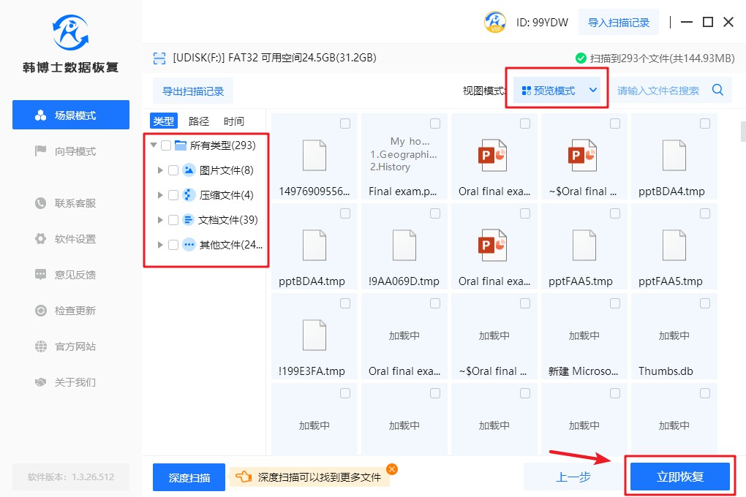Tick checkbox on Thumbs.db file
Screen dimensions: 746x497
pyautogui.click(x=704, y=303)
